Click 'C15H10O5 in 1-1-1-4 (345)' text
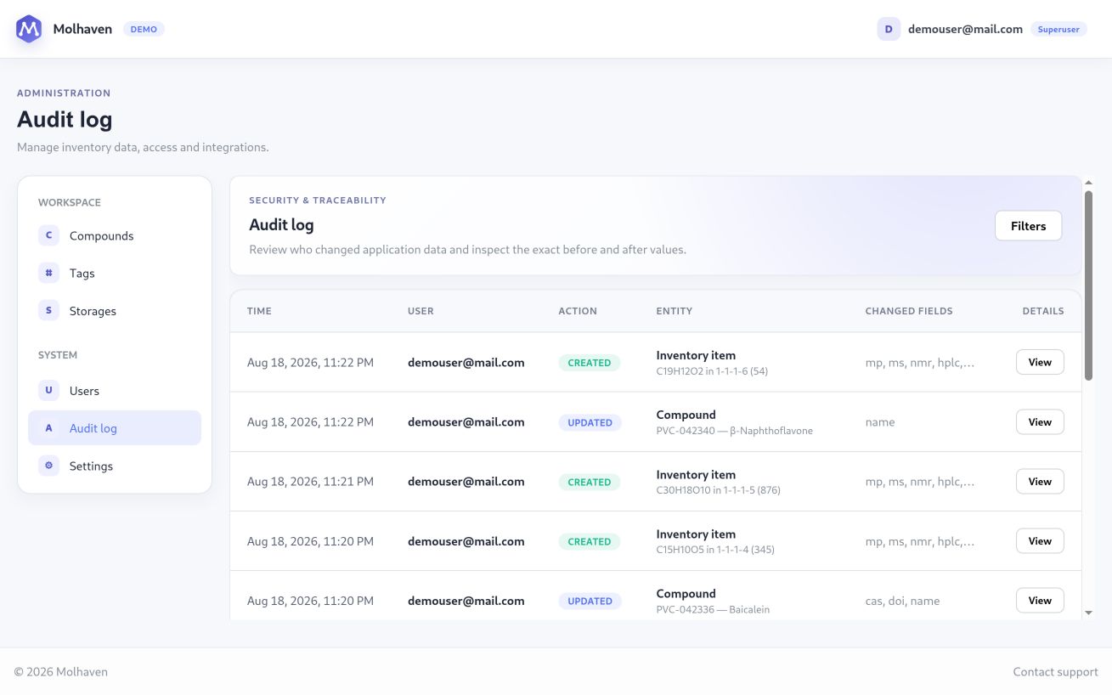Screen dimensions: 1112x695 715,550
